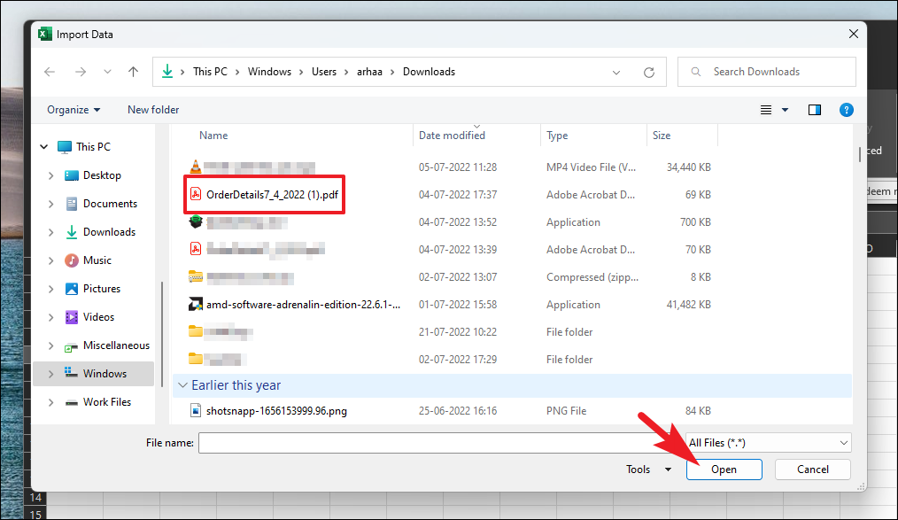This screenshot has height=520, width=898.
Task: Open Help via the question mark icon
Action: 847,110
